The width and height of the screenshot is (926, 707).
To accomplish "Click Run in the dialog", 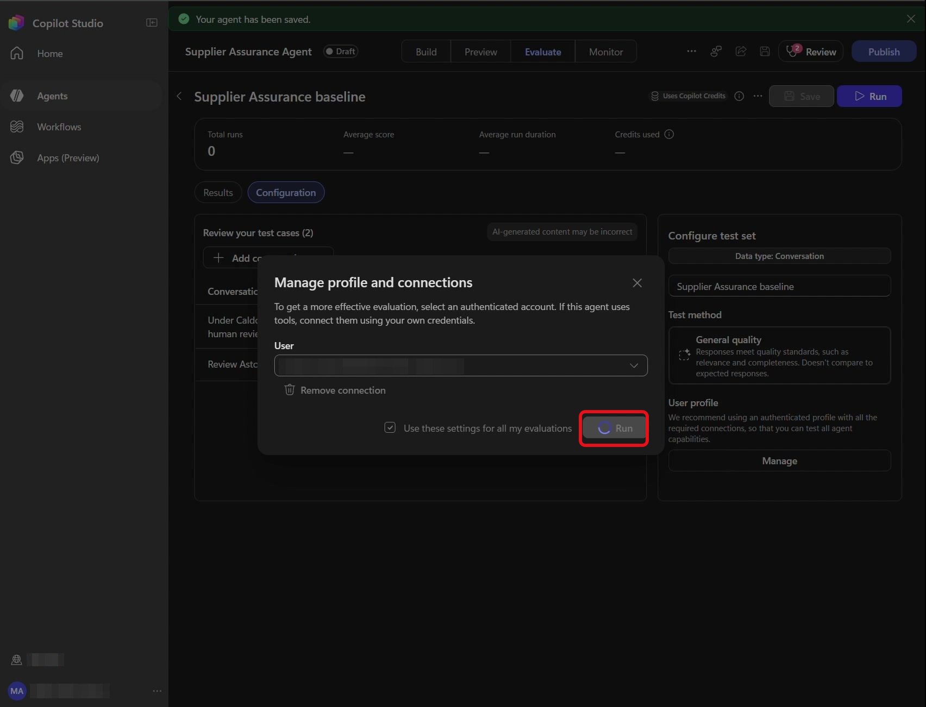I will tap(614, 428).
